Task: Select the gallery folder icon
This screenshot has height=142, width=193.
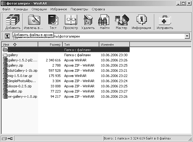Action: coord(5,55)
